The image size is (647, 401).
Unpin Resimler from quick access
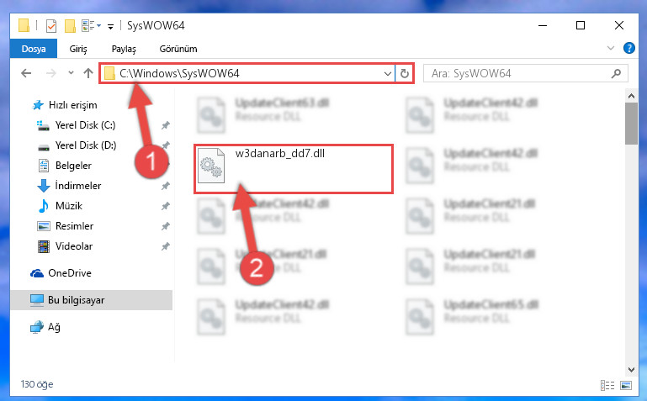(x=166, y=226)
